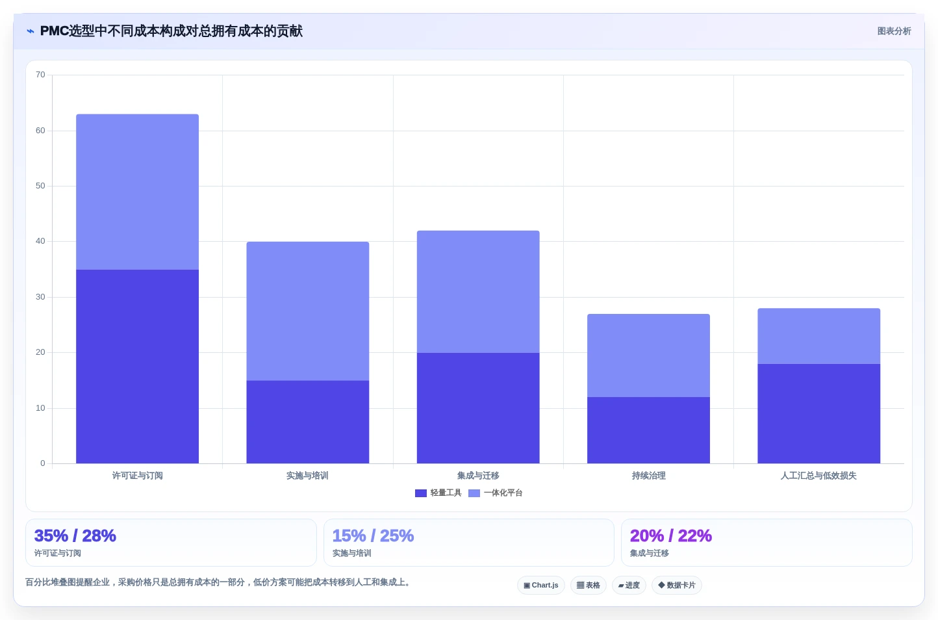Click the y-axis value 50
Viewport: 938px width, 620px height.
(x=40, y=186)
